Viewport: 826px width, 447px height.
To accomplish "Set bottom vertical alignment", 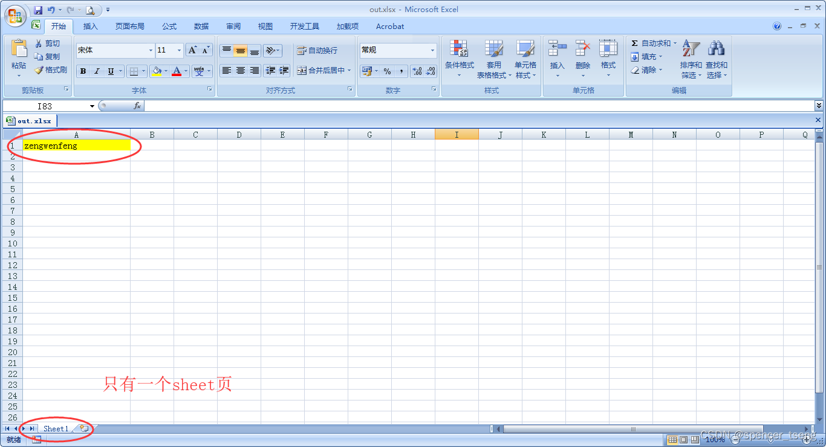I will pyautogui.click(x=255, y=51).
